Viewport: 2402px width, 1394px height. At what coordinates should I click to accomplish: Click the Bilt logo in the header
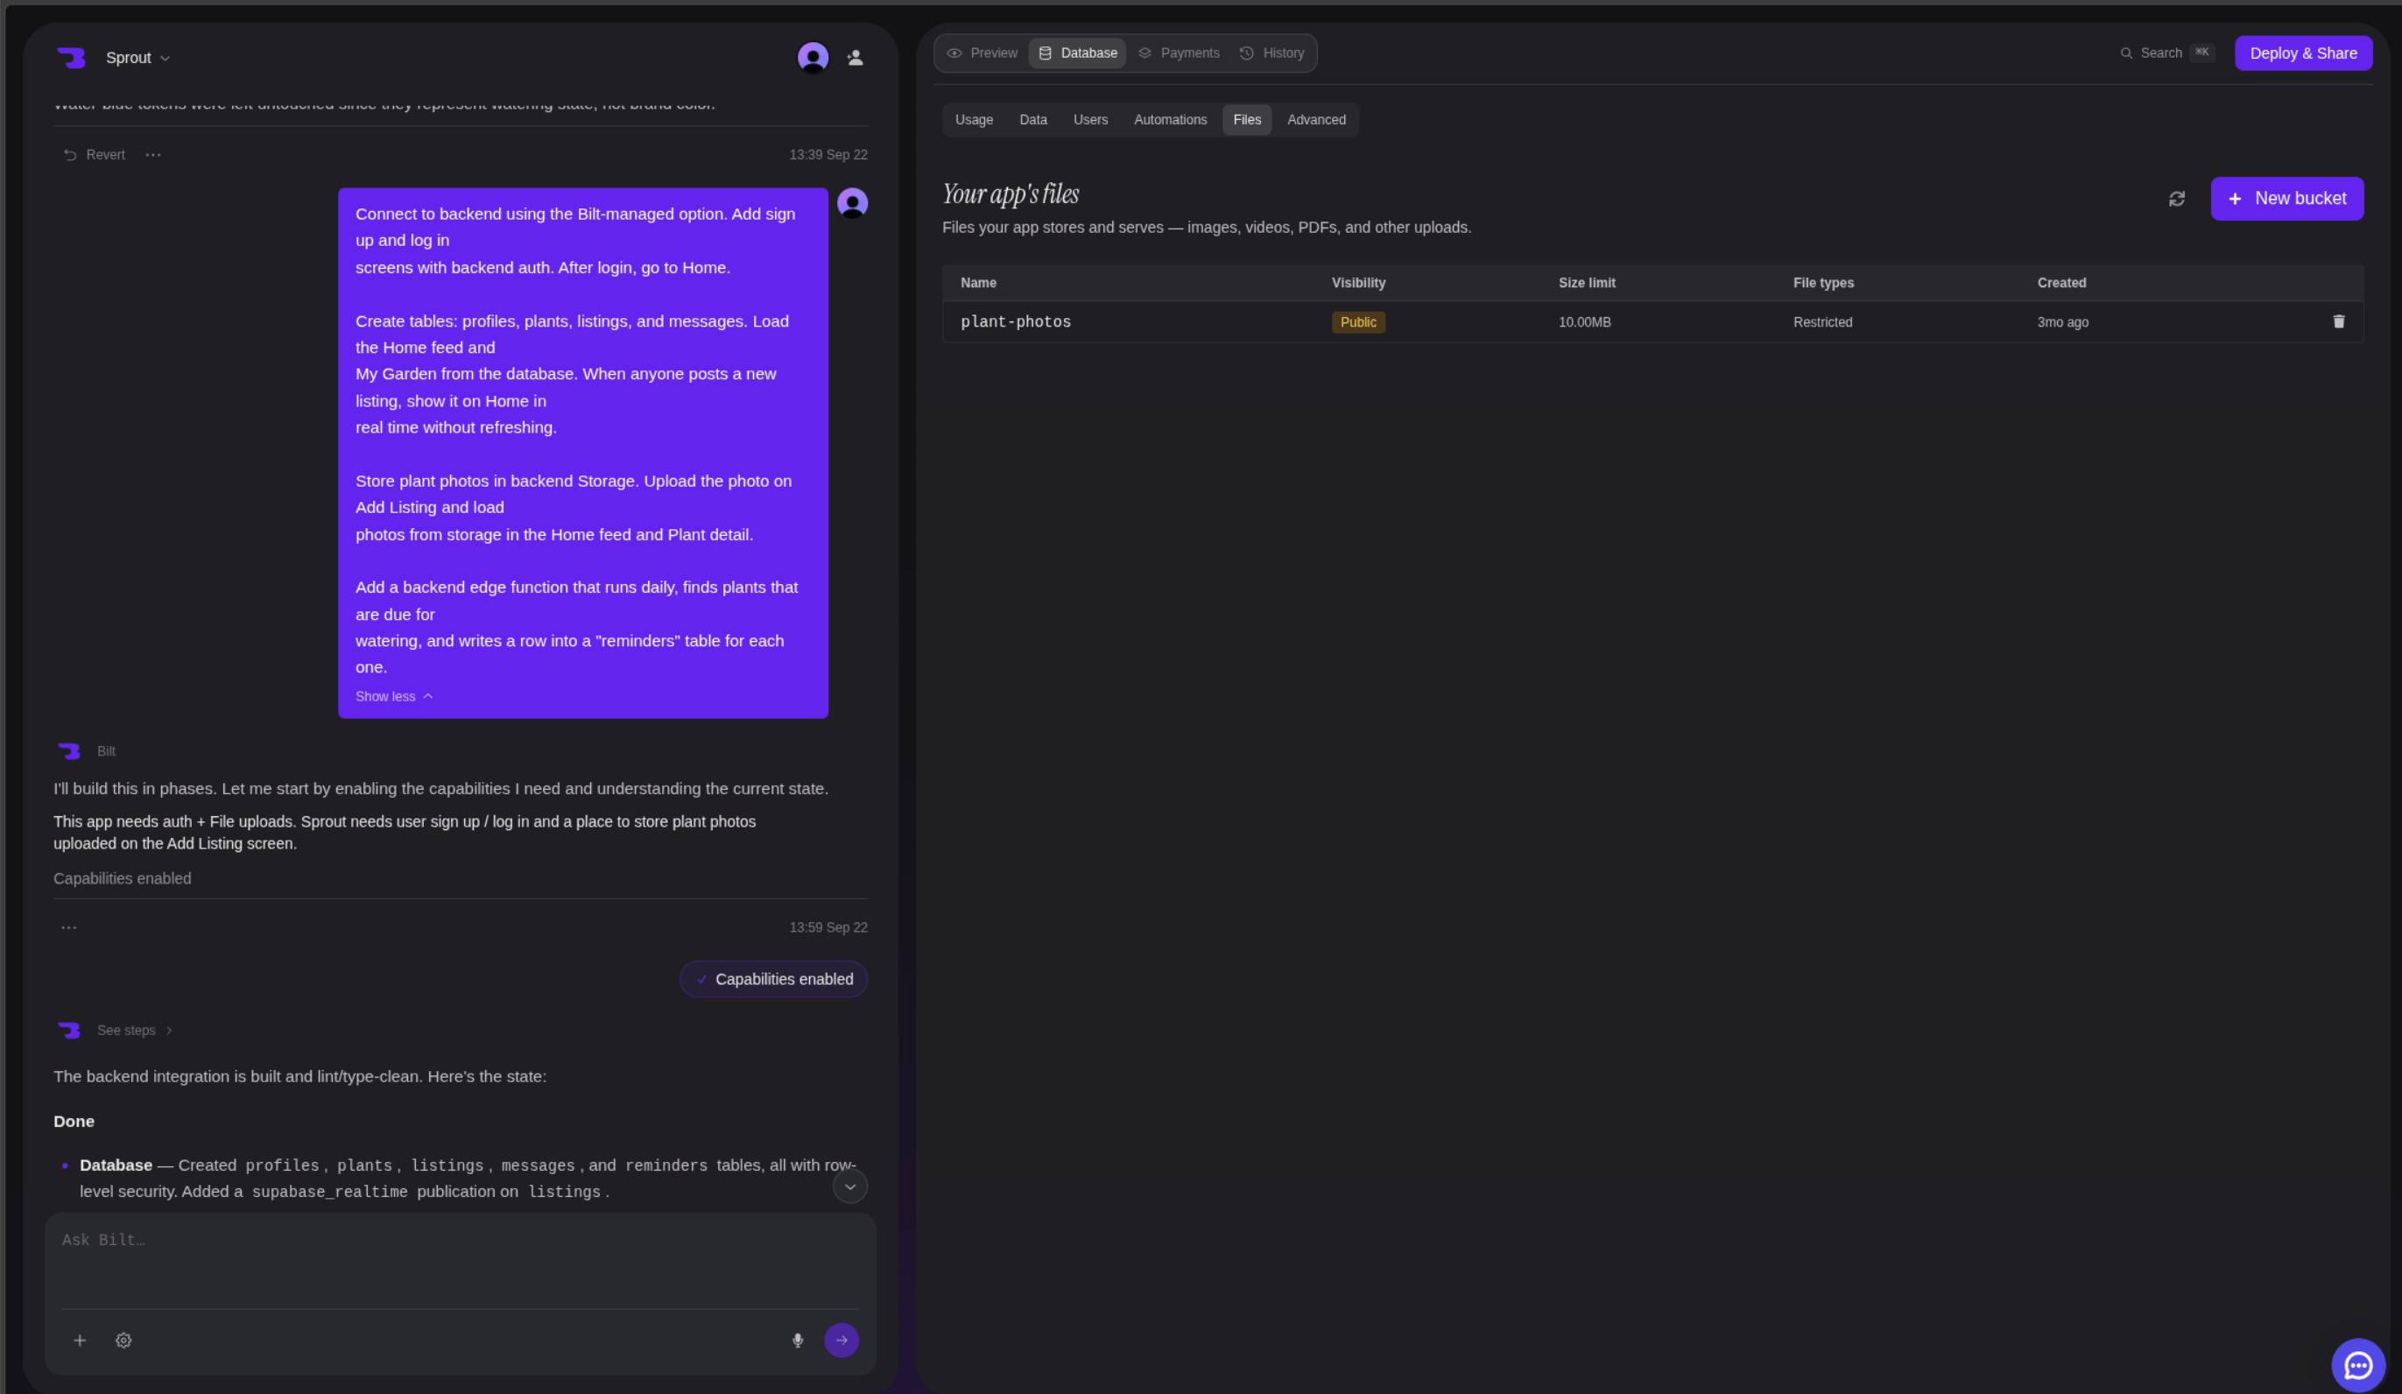coord(71,58)
